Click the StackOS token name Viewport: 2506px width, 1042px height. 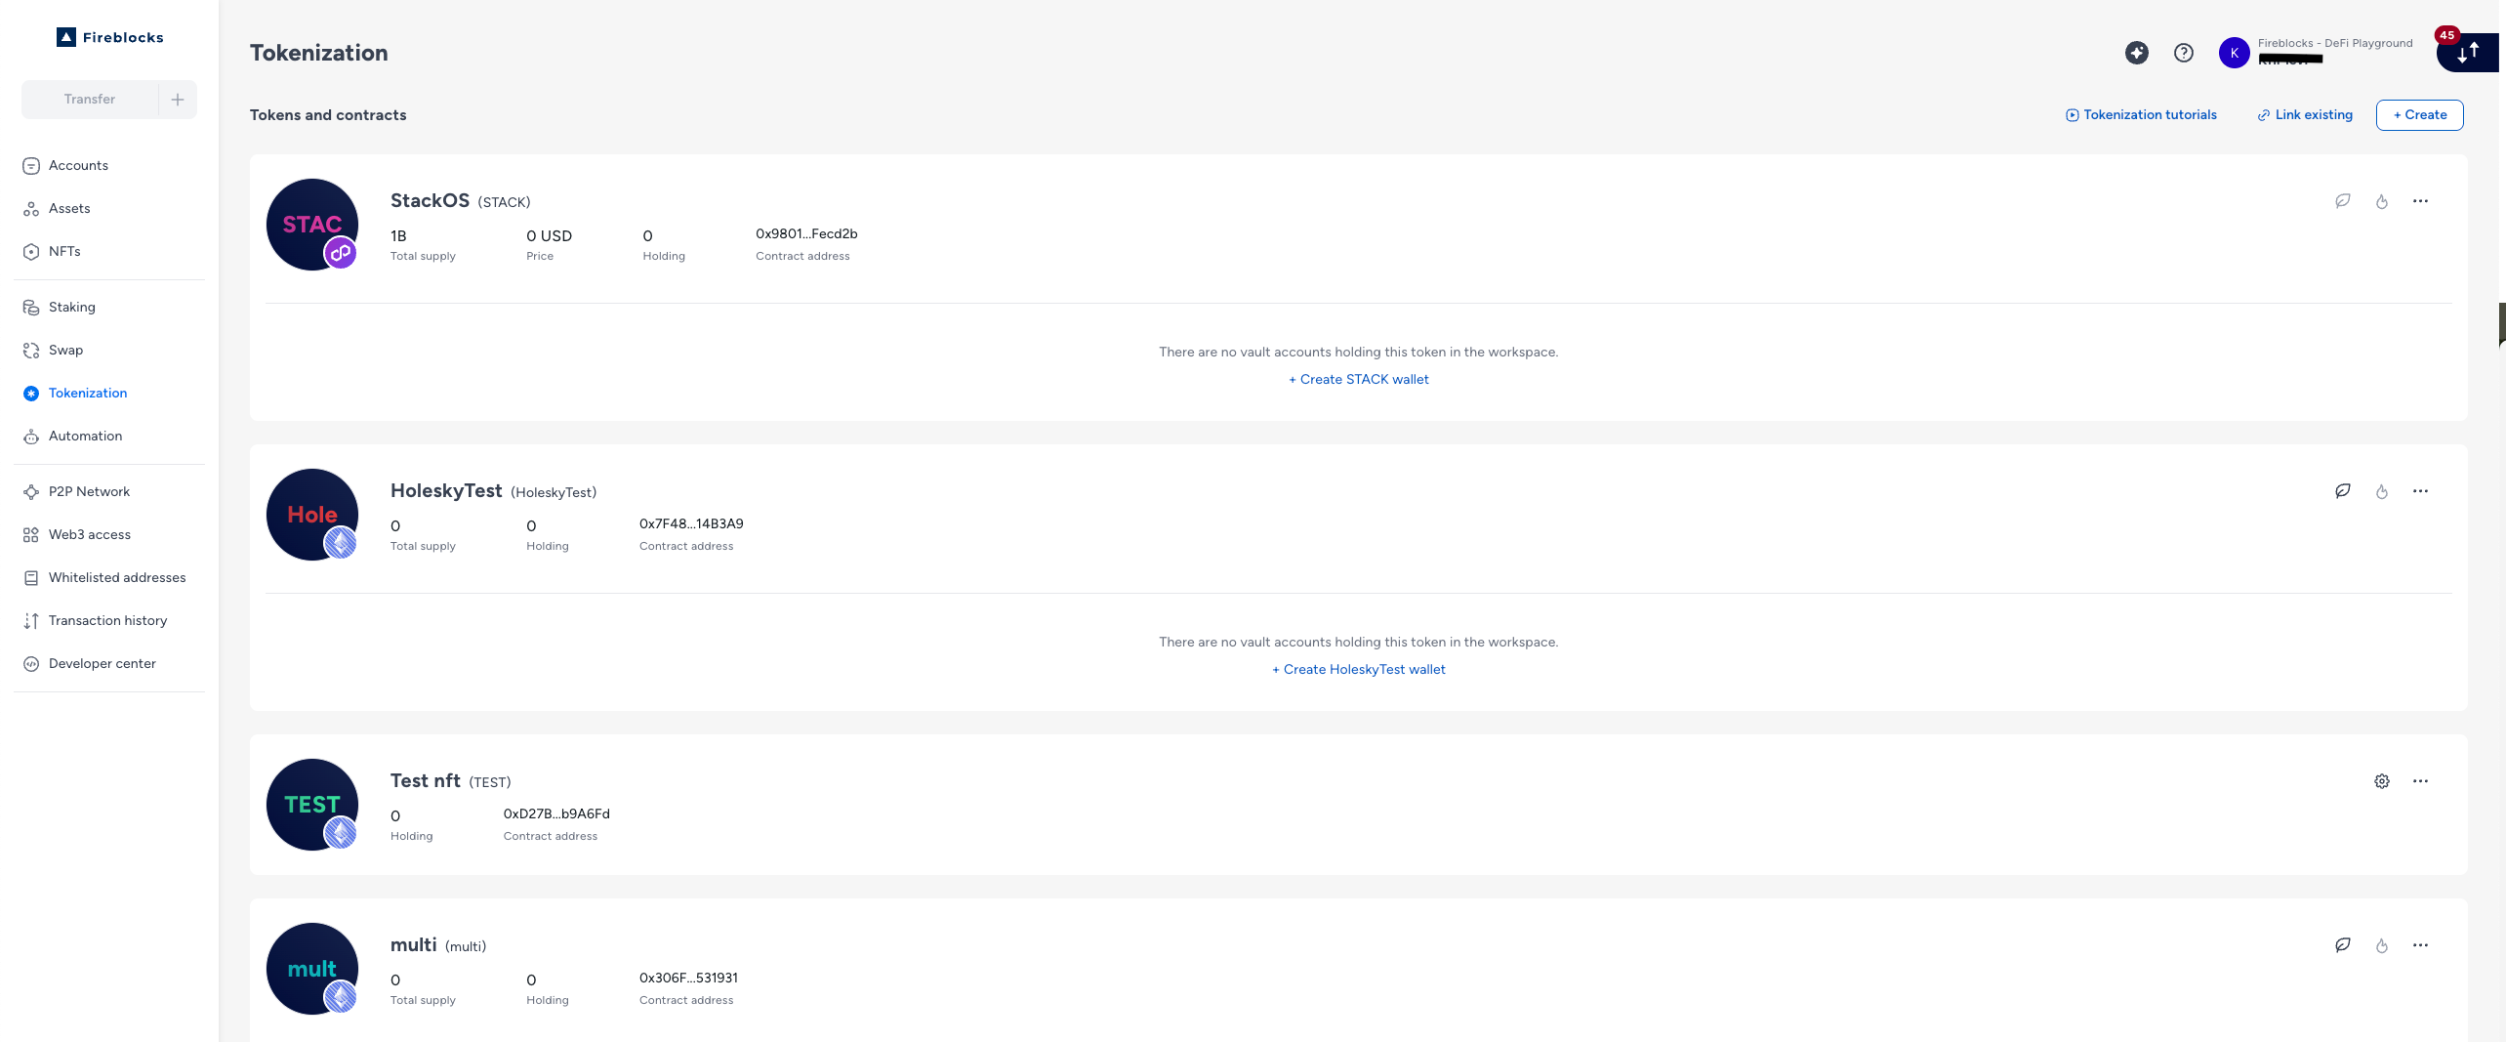[430, 201]
